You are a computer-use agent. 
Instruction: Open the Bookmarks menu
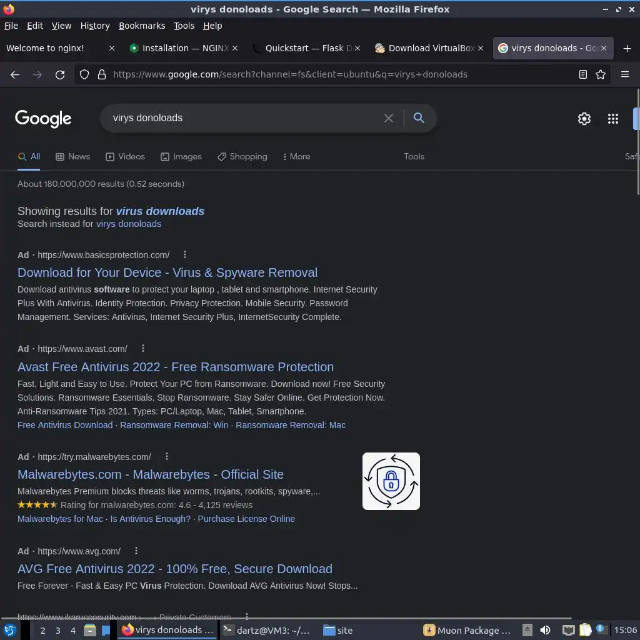click(x=142, y=26)
